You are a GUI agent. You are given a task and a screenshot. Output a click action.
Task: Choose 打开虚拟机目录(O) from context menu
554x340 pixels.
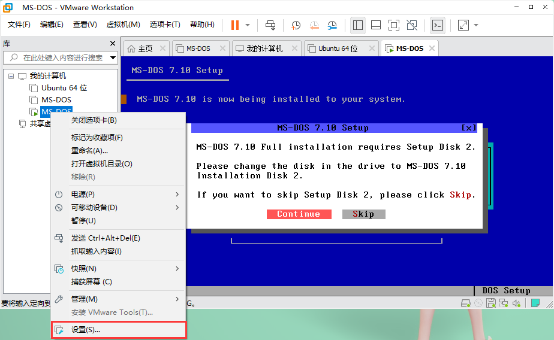pyautogui.click(x=118, y=164)
